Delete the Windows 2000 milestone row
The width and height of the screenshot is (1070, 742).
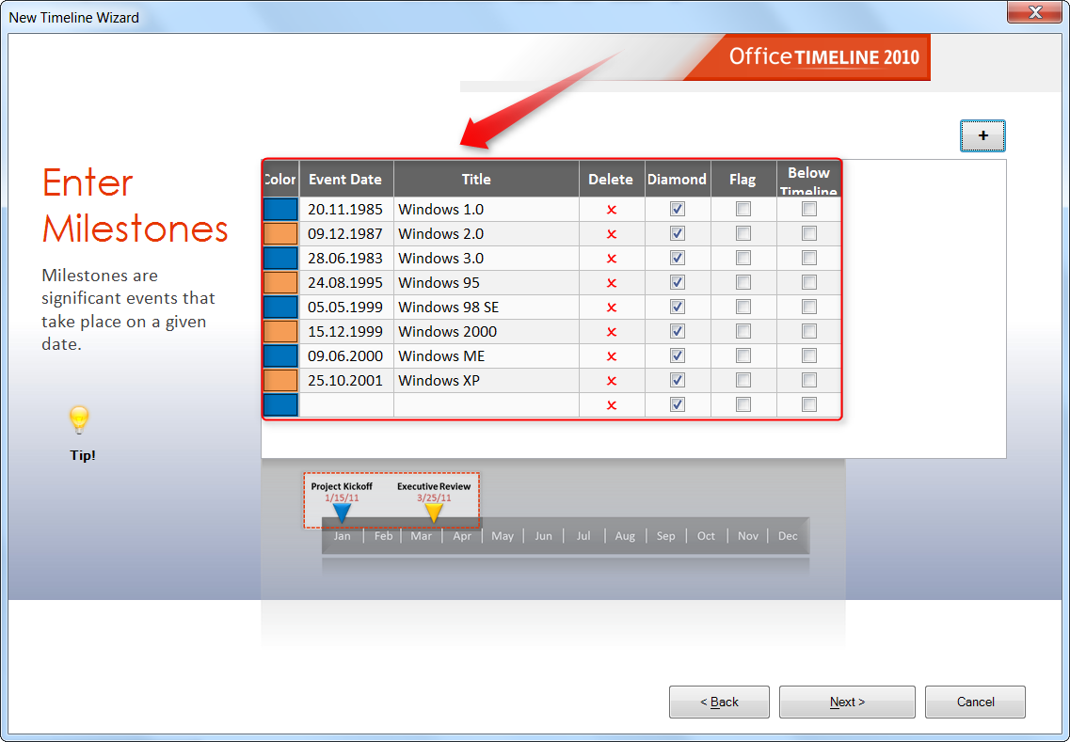(611, 331)
